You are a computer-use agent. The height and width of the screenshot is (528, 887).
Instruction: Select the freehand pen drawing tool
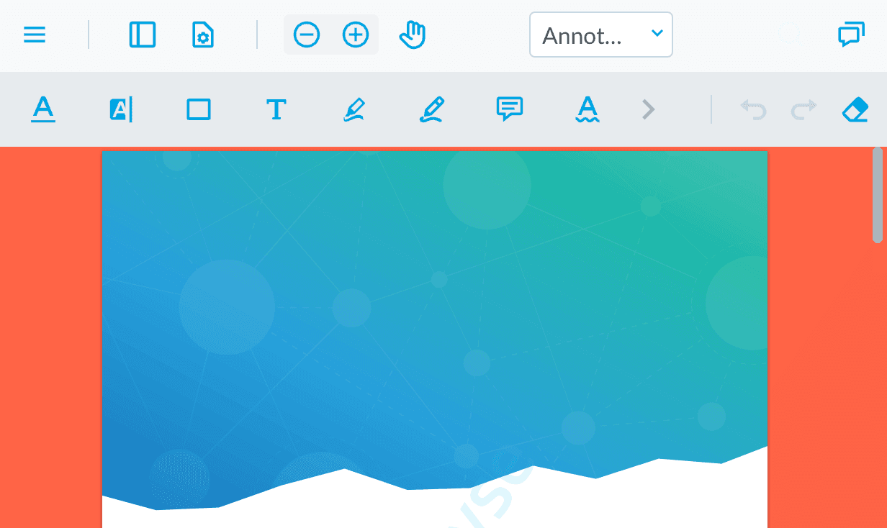click(432, 109)
